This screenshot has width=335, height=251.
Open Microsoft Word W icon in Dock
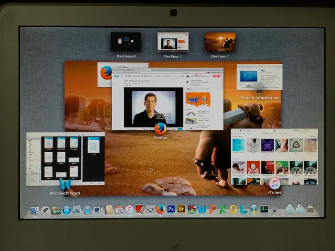point(202,209)
